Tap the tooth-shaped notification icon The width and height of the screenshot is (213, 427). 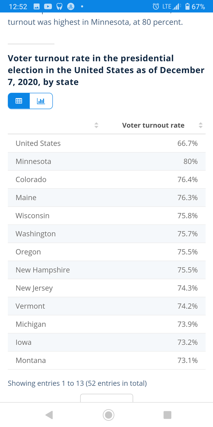click(59, 6)
